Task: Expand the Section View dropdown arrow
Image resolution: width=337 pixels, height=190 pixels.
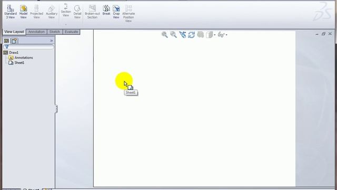Action: [x=66, y=24]
